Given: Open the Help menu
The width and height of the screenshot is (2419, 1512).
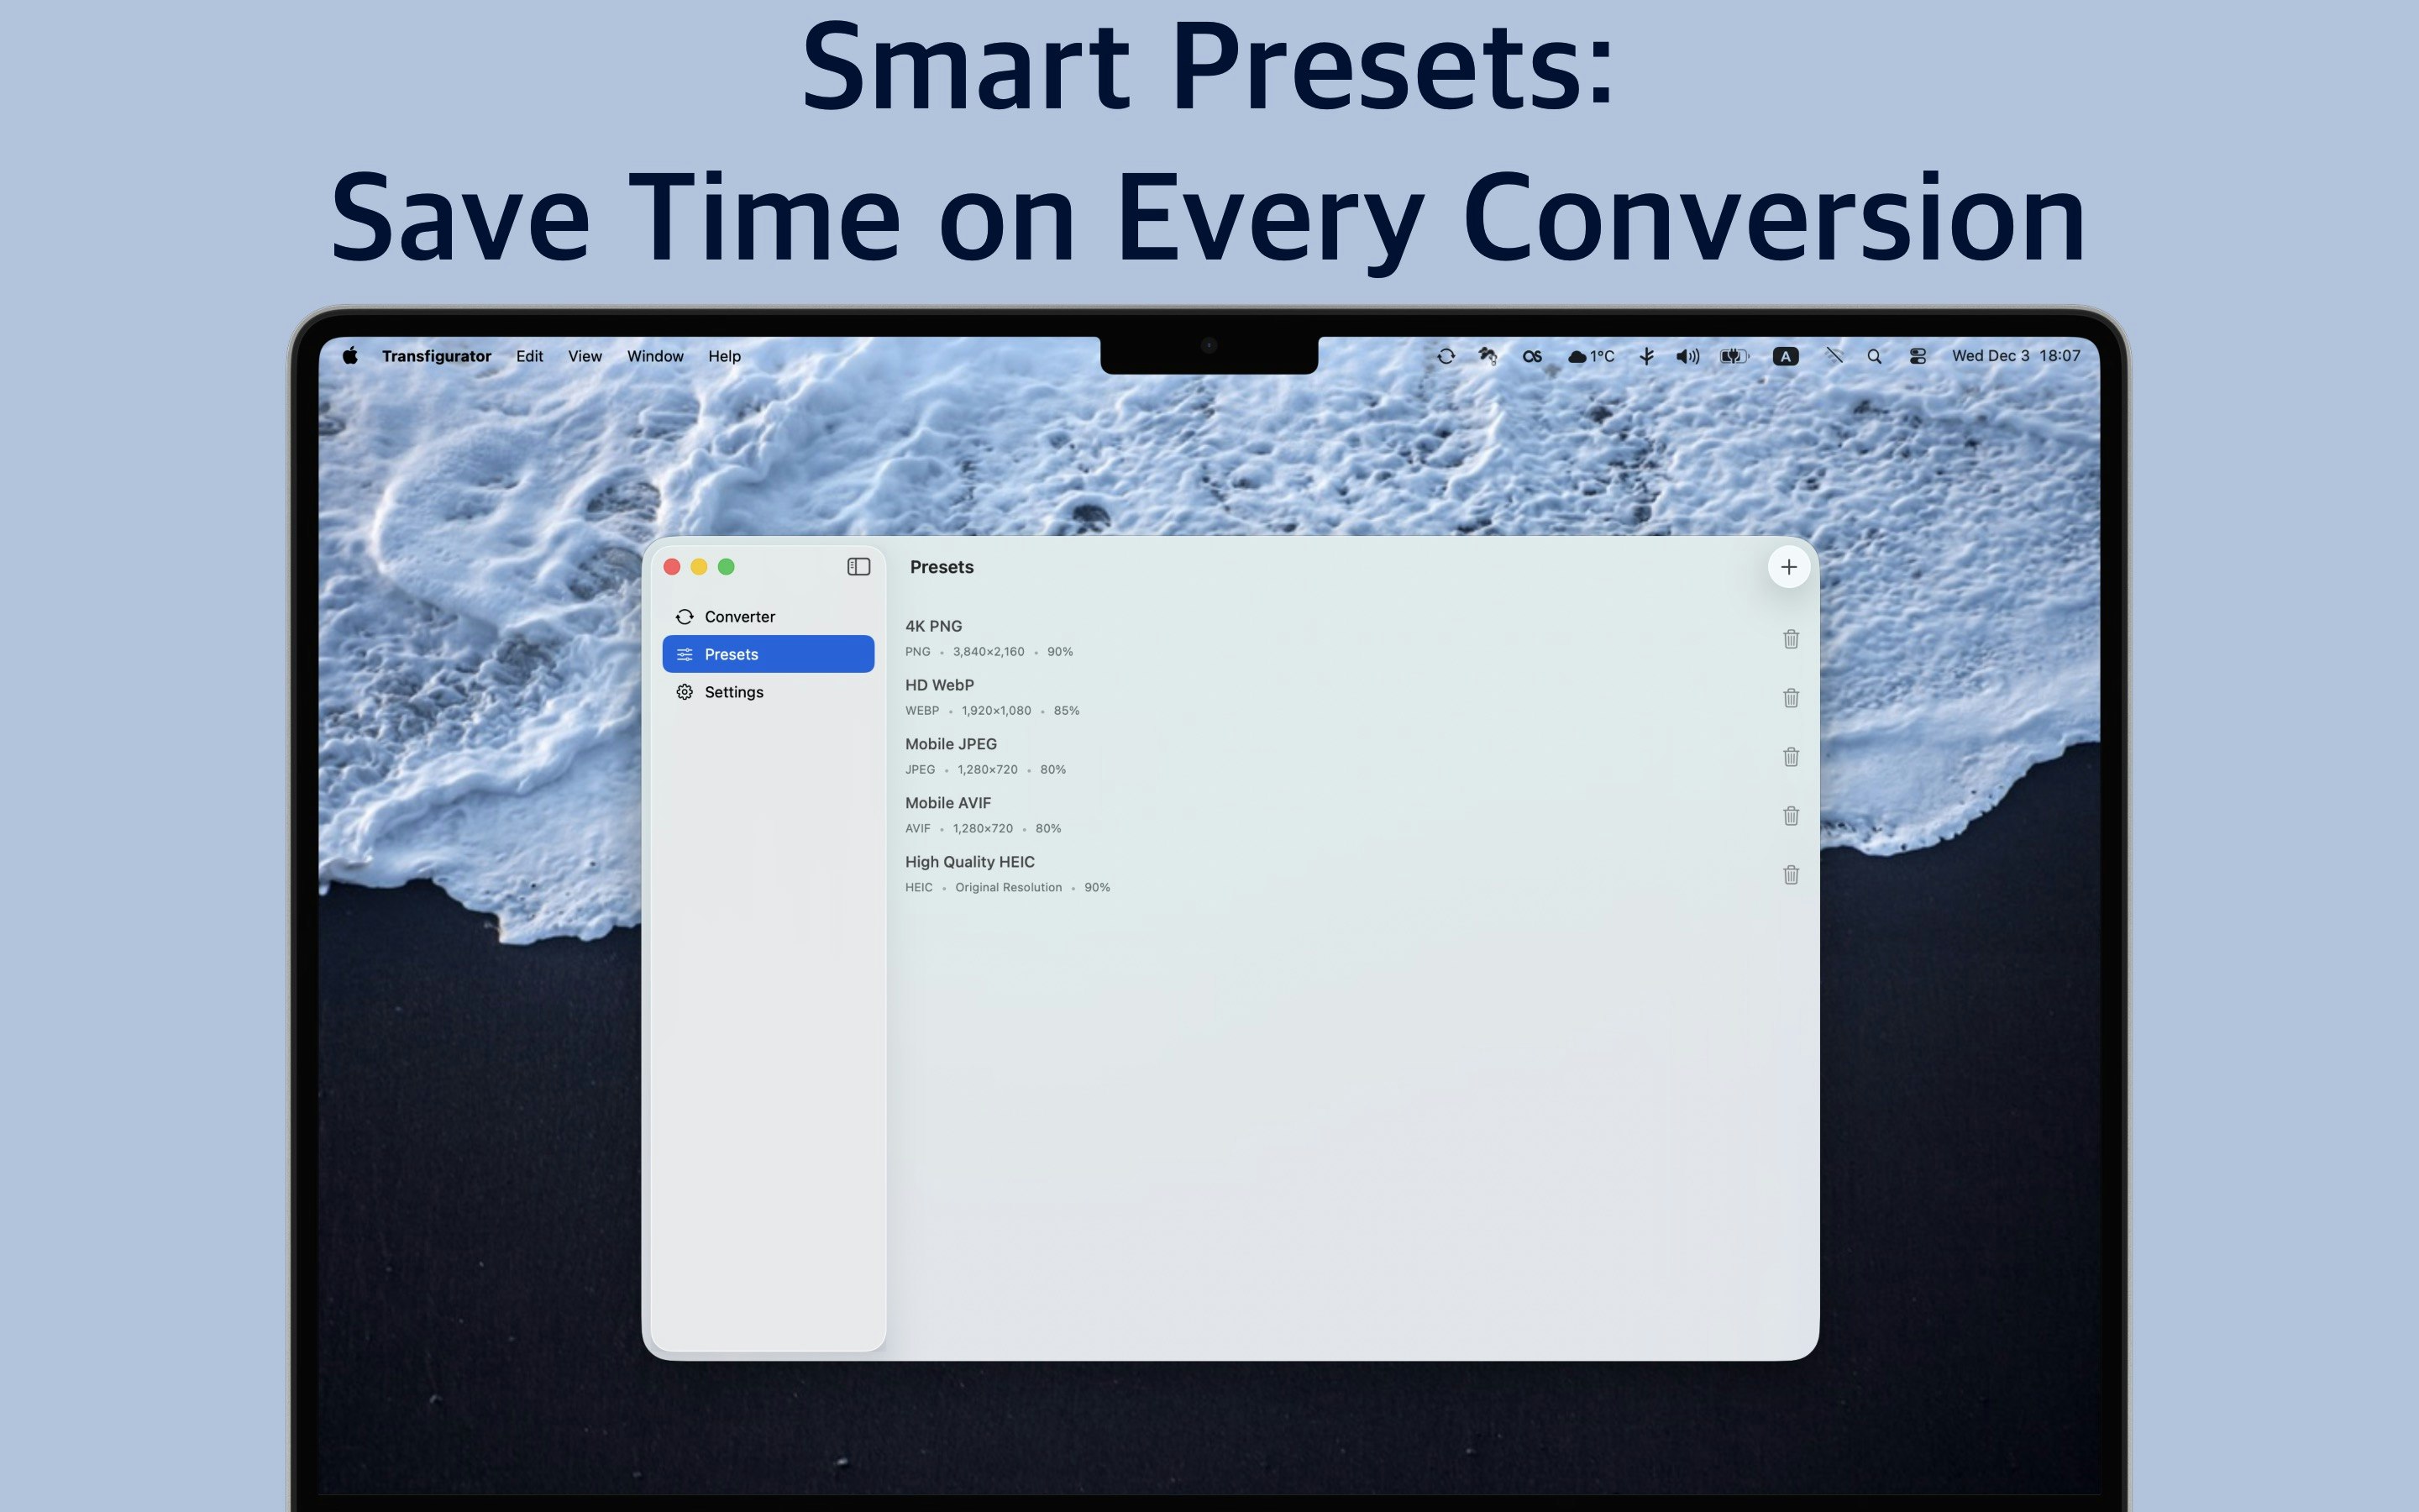Looking at the screenshot, I should [x=724, y=356].
